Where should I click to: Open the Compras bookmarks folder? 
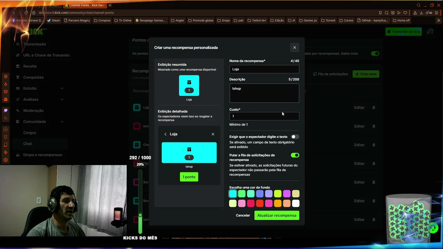pyautogui.click(x=102, y=20)
